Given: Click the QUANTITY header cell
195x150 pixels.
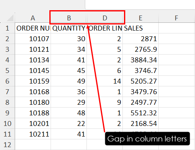Looking at the screenshot, I should pyautogui.click(x=69, y=28).
